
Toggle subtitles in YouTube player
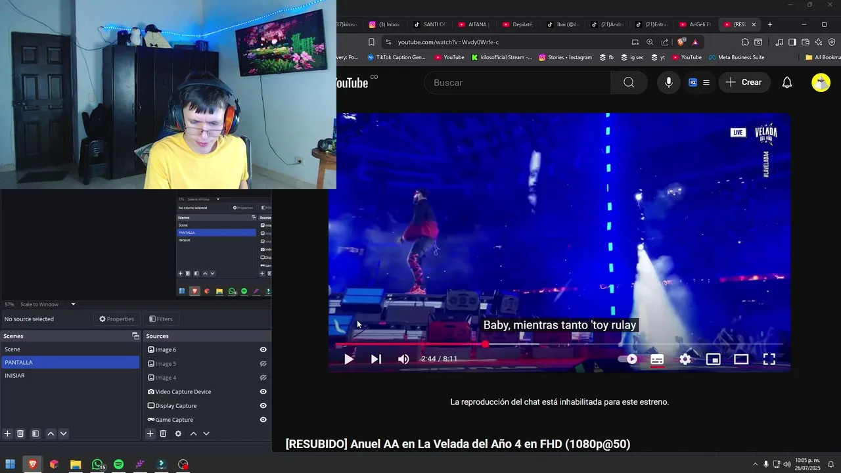tap(657, 359)
